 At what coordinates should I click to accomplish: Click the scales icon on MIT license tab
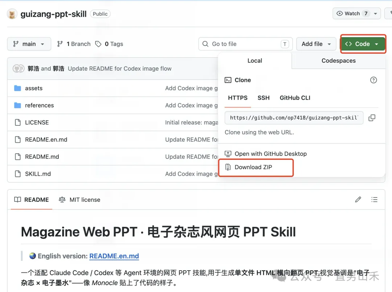point(62,200)
